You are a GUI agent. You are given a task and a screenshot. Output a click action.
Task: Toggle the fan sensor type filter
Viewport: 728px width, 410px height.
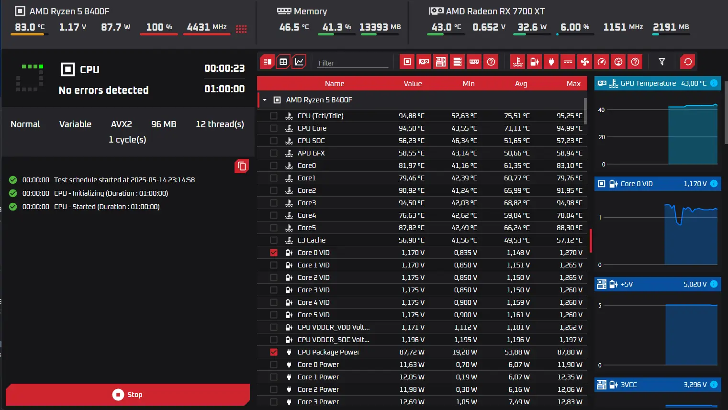[x=585, y=62]
